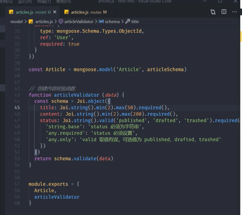Click 'max(50)' on line 45
Image resolution: width=242 pixels, height=215 pixels.
pyautogui.click(x=126, y=107)
